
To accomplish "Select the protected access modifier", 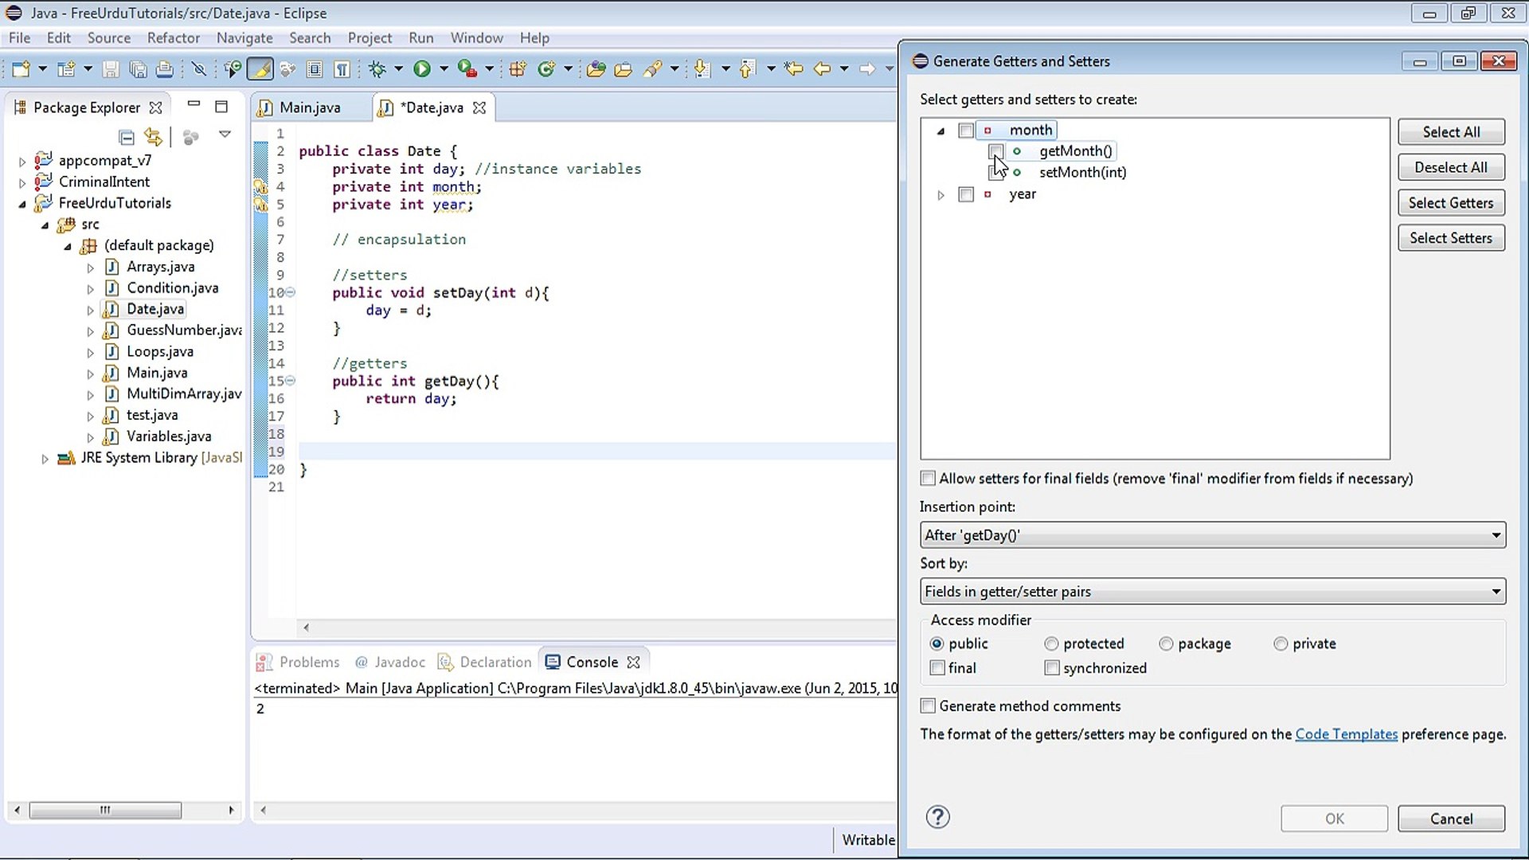I will [x=1051, y=643].
